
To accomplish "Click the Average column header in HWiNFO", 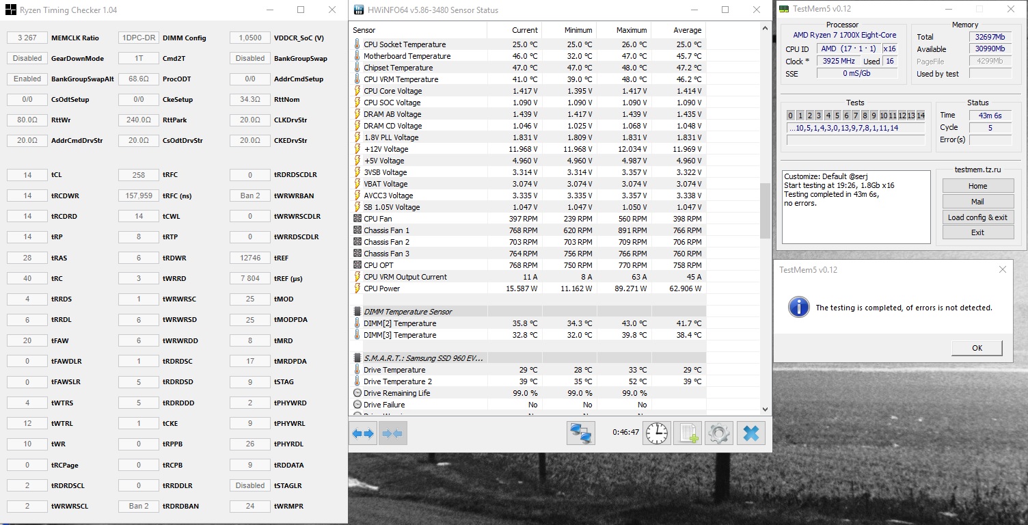I will pos(678,30).
